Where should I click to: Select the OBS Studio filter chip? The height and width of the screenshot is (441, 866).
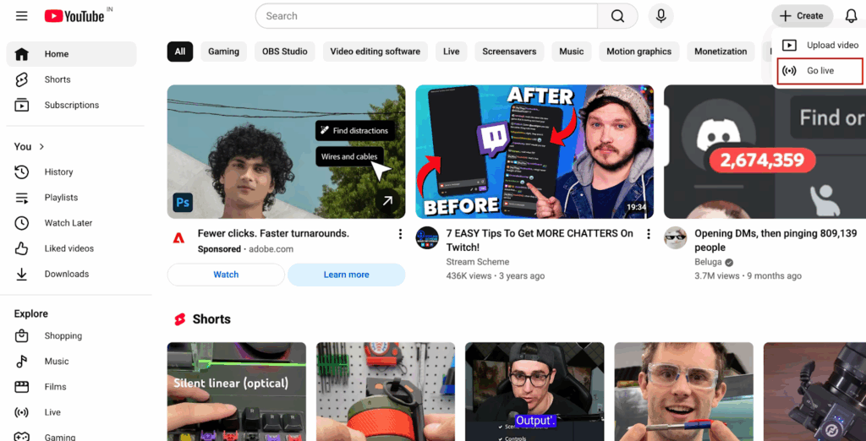pyautogui.click(x=284, y=52)
